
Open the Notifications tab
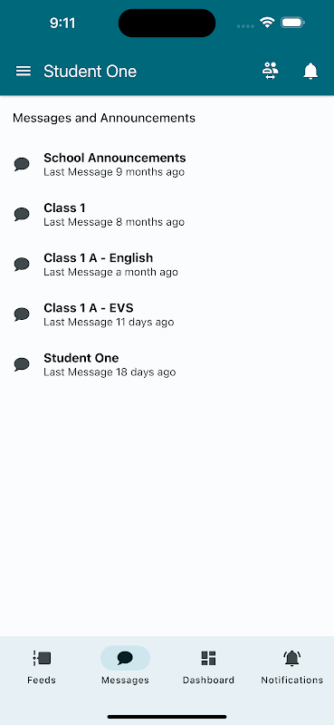[x=292, y=666]
